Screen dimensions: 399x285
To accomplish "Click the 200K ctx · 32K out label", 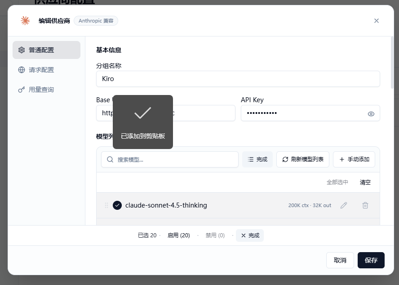I will [x=310, y=205].
